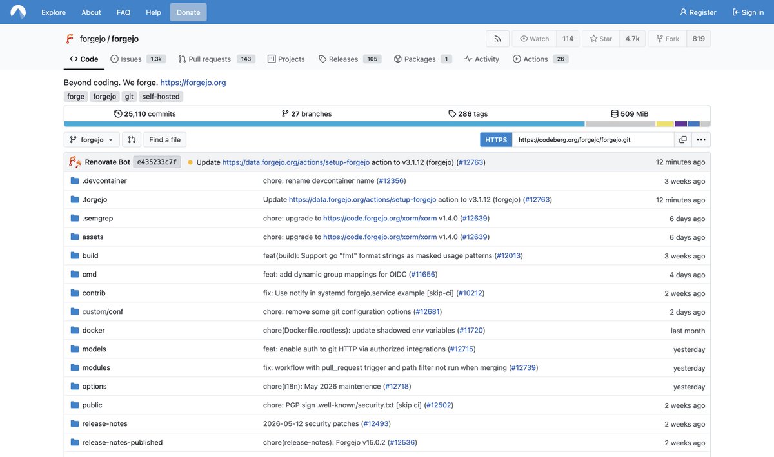Open the Activity tab
Screen dimensions: 774x457
click(x=481, y=59)
